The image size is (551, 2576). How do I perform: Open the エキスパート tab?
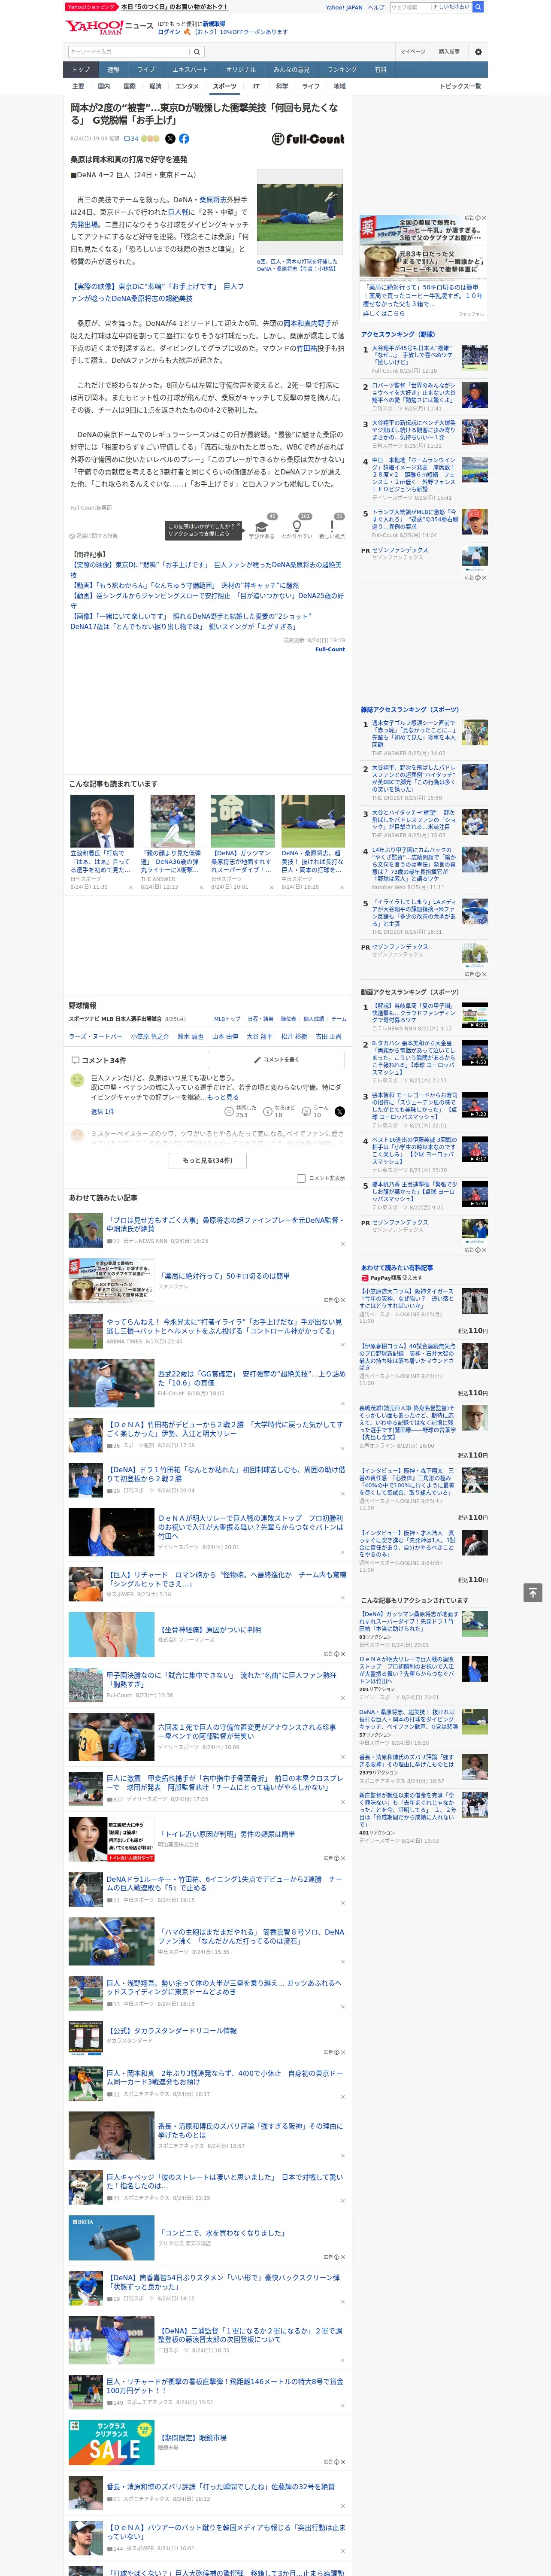pos(190,70)
